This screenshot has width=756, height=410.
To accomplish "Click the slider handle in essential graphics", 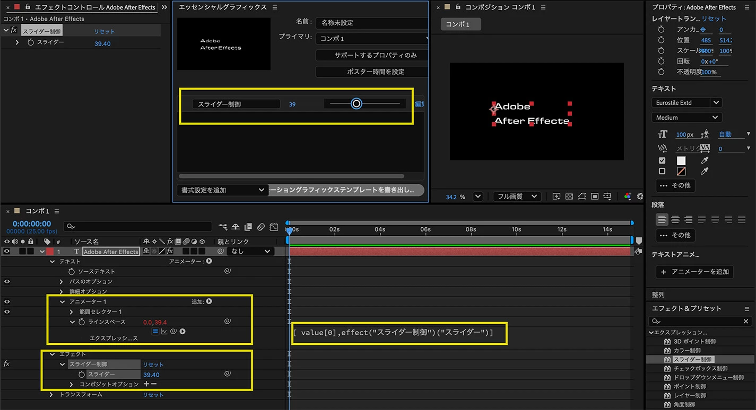I will click(x=357, y=104).
